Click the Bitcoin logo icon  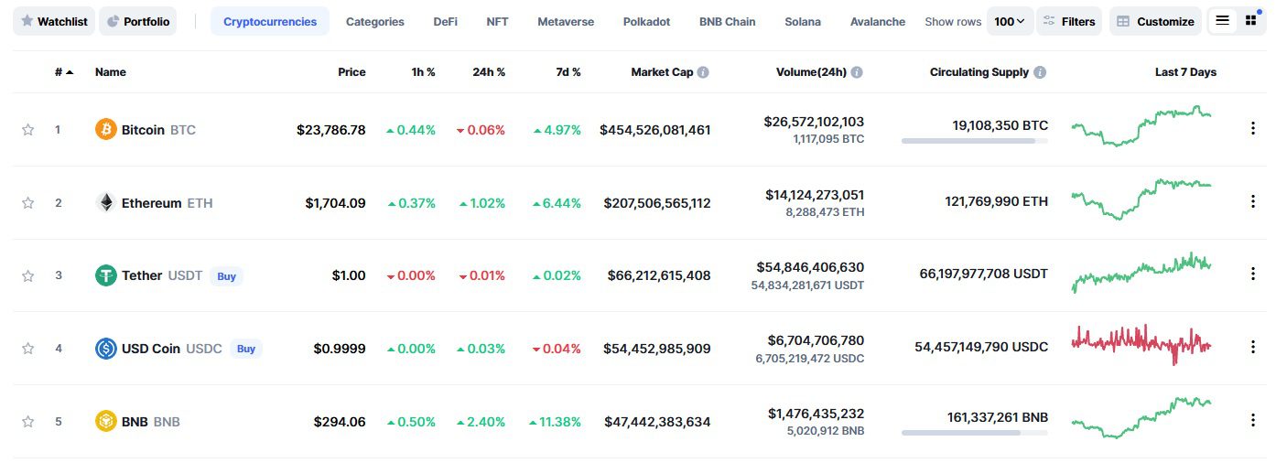tap(106, 130)
